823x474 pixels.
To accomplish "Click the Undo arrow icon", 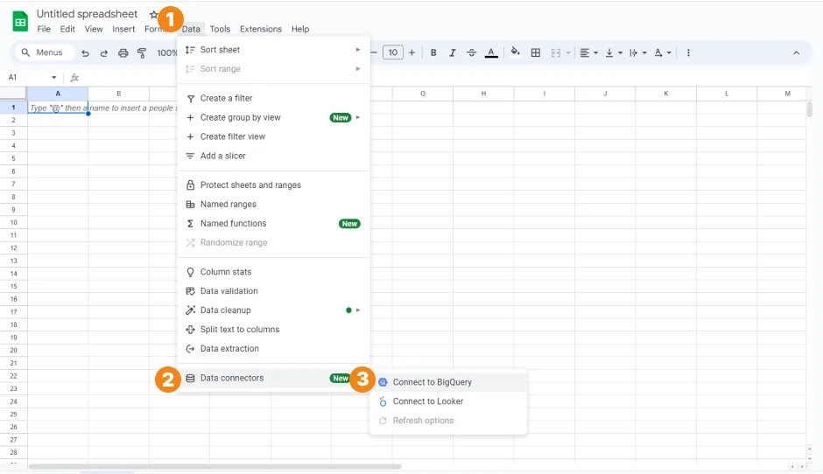I will (85, 53).
